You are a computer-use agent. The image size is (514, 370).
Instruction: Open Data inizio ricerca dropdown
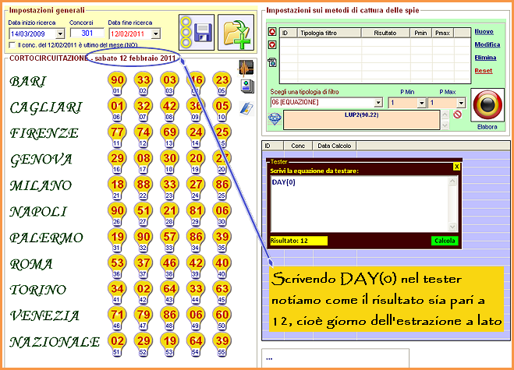tap(60, 33)
